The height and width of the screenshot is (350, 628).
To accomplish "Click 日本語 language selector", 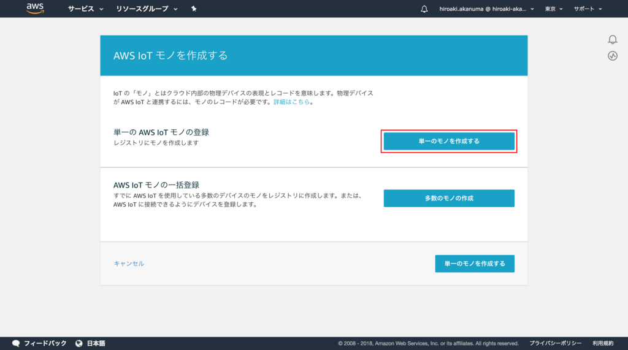I will tap(96, 343).
